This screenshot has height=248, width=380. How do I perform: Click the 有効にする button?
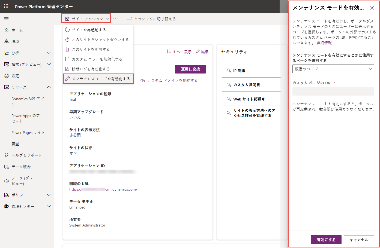coord(326,240)
